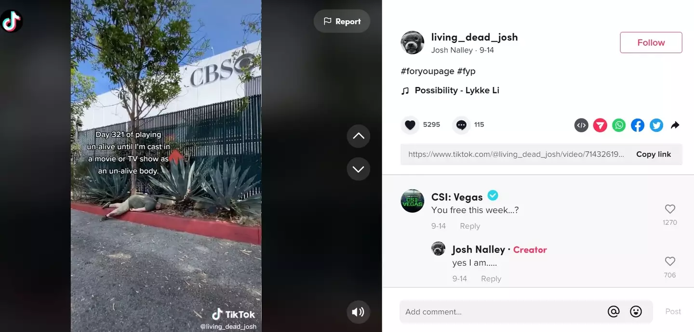
Task: Expand more share options arrow
Action: click(675, 125)
